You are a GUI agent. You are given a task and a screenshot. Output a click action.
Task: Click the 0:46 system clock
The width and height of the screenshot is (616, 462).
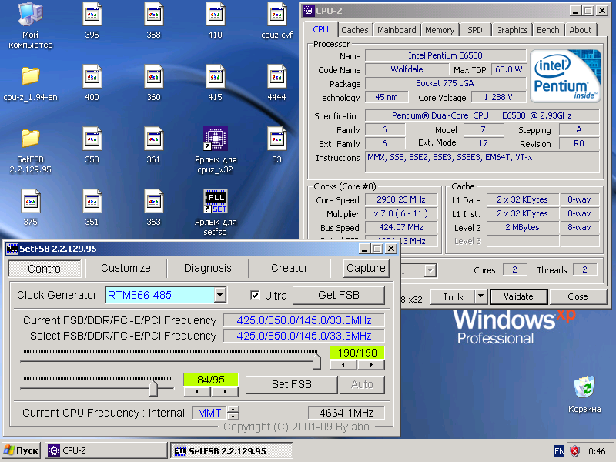pyautogui.click(x=596, y=450)
